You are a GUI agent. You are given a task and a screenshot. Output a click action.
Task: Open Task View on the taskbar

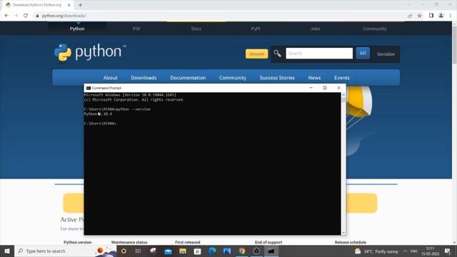coord(138,251)
